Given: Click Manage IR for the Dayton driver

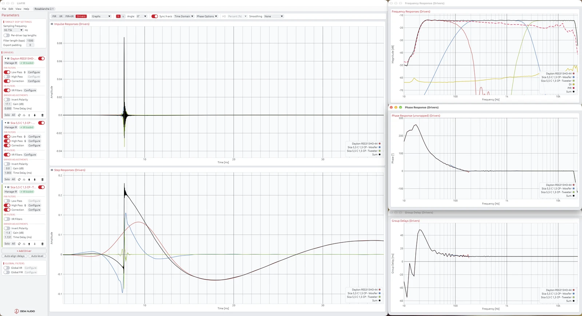Looking at the screenshot, I should tap(11, 63).
